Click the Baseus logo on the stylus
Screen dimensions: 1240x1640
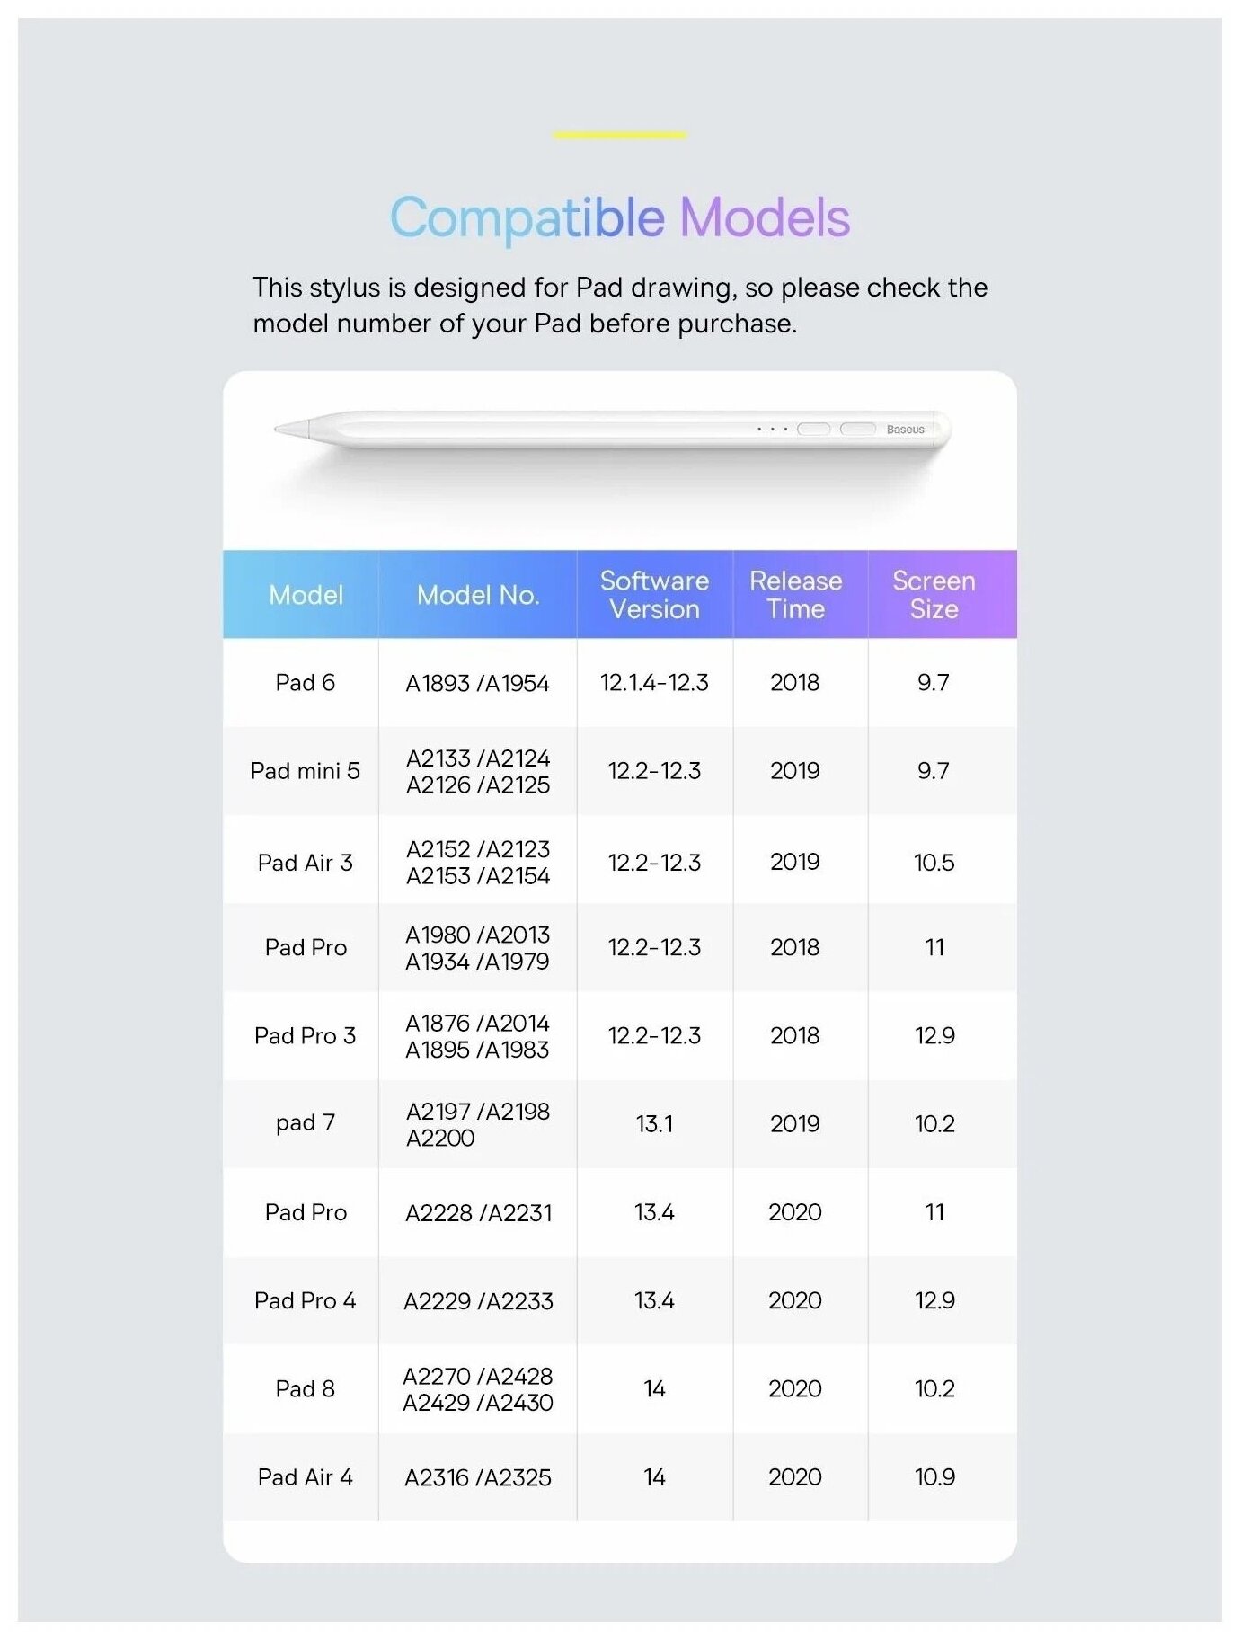[x=905, y=430]
